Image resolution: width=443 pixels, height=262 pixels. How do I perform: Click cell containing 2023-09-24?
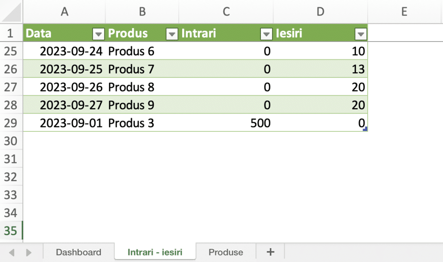64,51
